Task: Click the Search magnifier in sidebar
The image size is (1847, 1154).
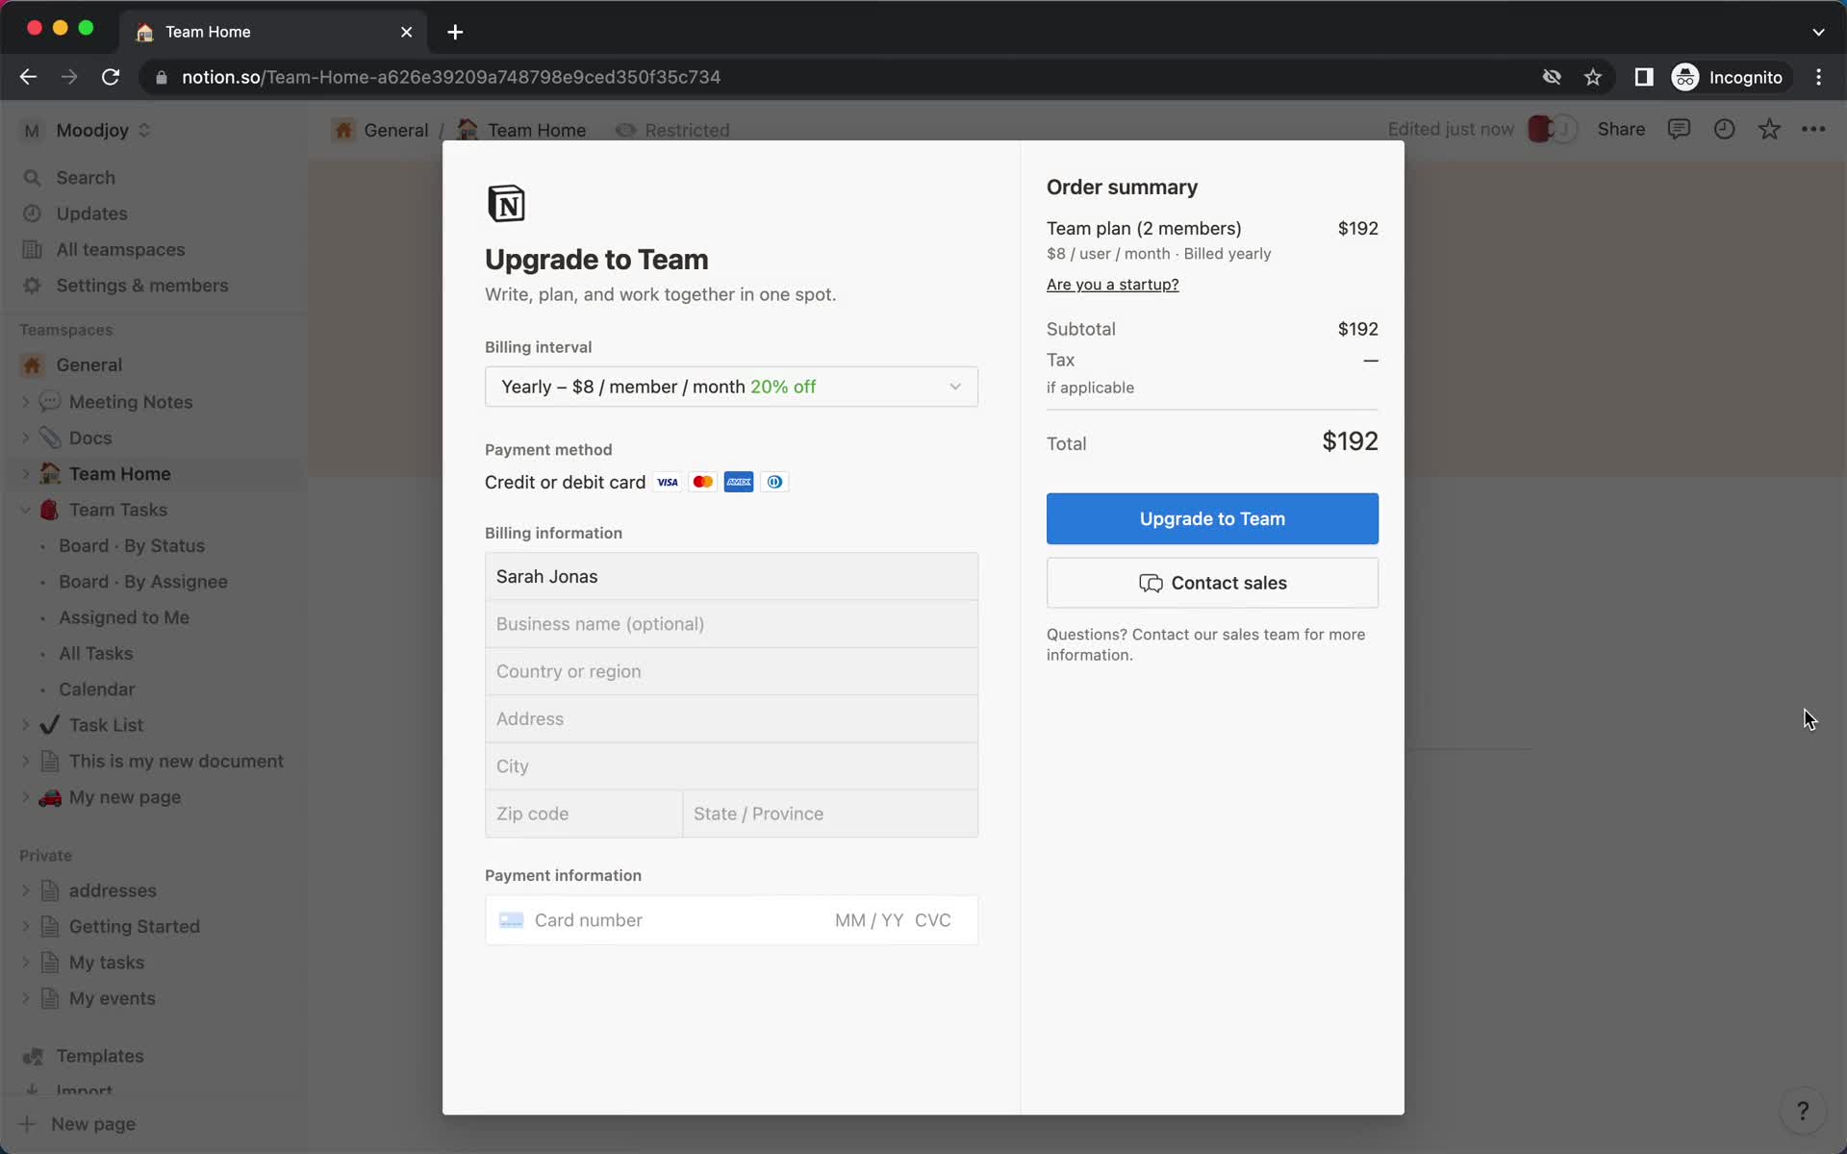Action: pos(32,178)
